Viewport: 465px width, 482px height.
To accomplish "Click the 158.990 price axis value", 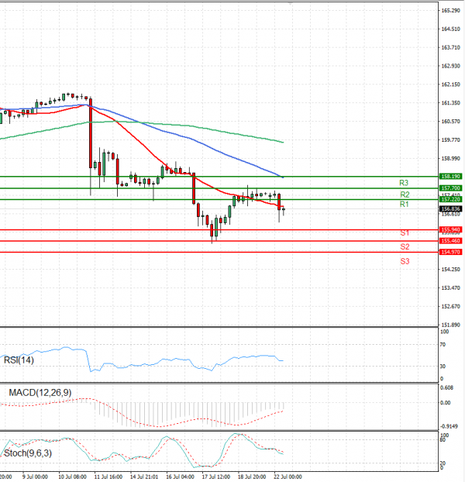I will (x=450, y=158).
